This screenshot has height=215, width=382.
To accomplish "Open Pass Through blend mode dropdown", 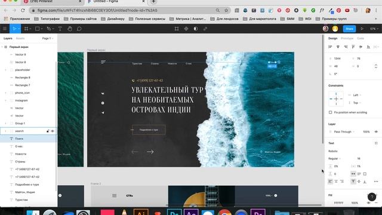I will coord(344,131).
